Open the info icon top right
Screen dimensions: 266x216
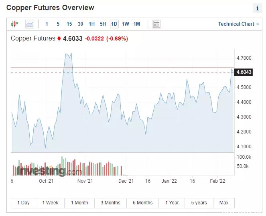point(257,8)
